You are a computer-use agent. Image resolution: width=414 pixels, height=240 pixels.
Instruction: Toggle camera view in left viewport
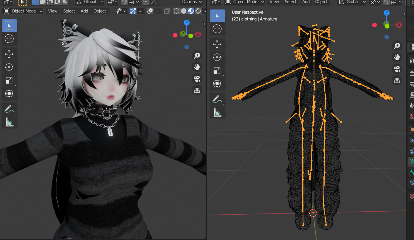tap(197, 79)
